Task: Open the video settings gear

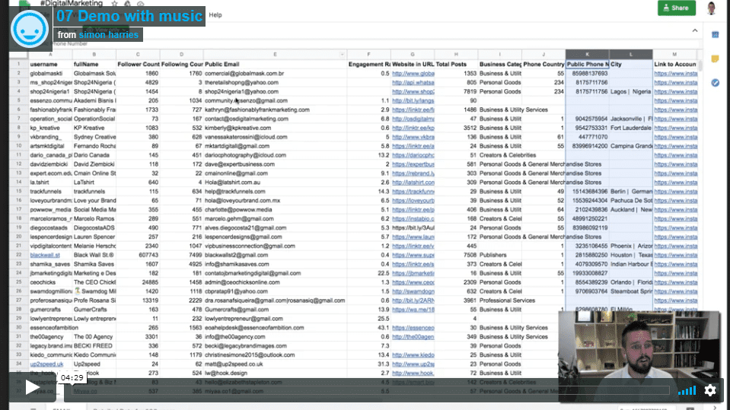Action: (x=709, y=390)
